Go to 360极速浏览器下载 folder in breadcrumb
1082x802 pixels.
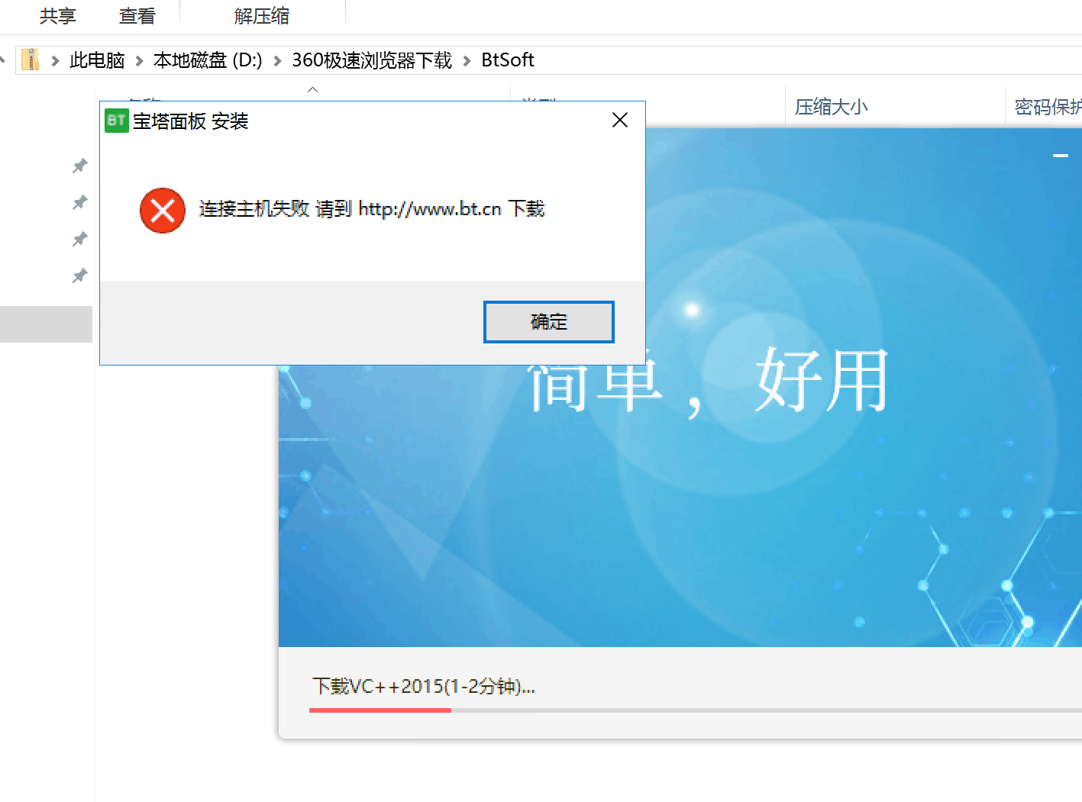pos(372,60)
